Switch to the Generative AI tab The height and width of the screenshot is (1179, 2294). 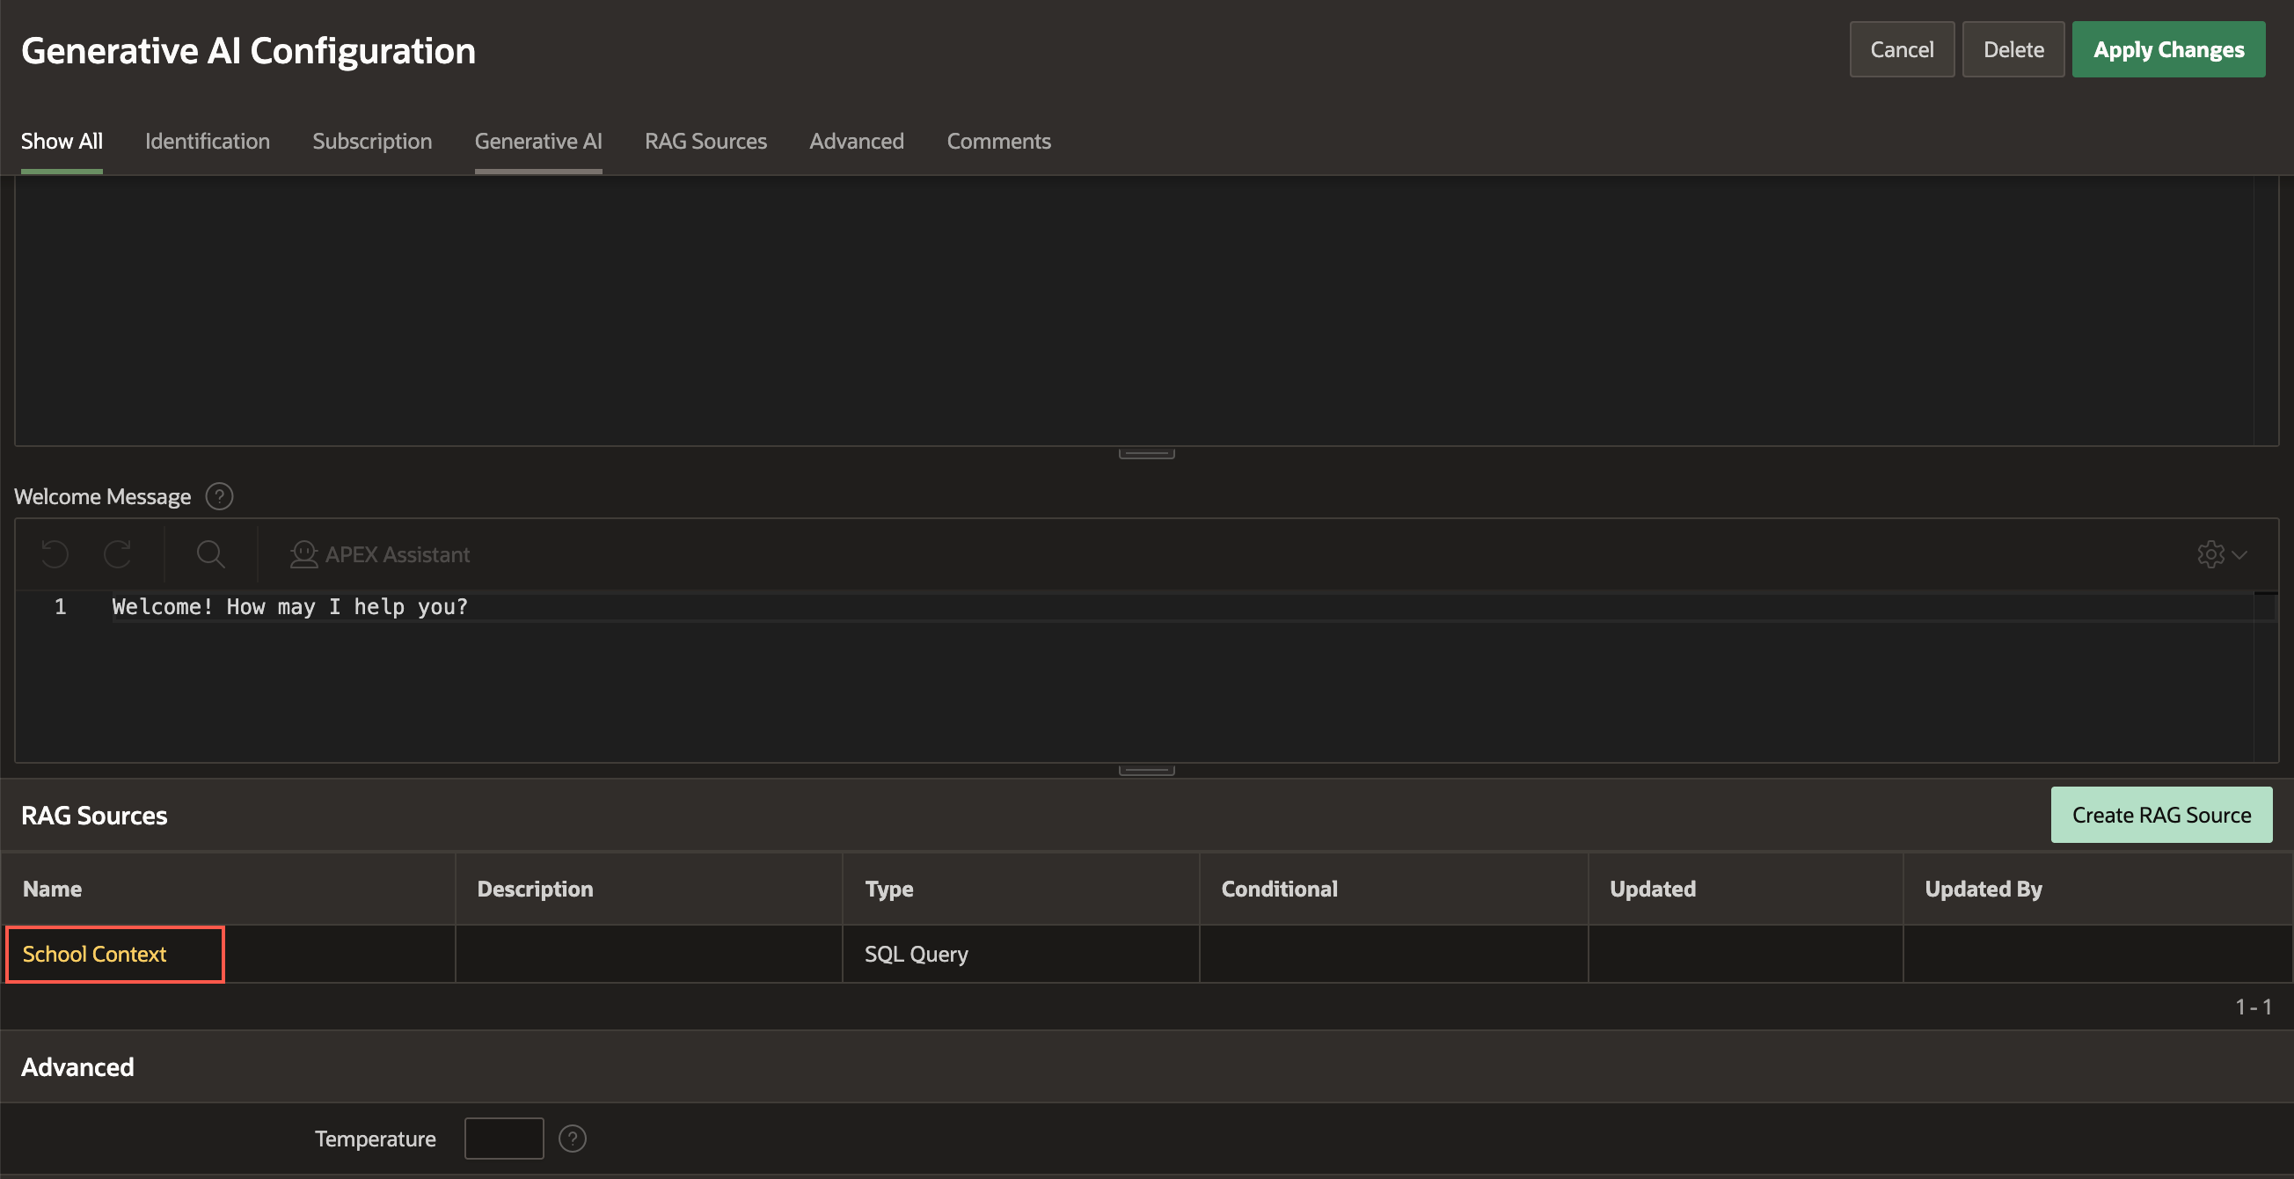(539, 141)
